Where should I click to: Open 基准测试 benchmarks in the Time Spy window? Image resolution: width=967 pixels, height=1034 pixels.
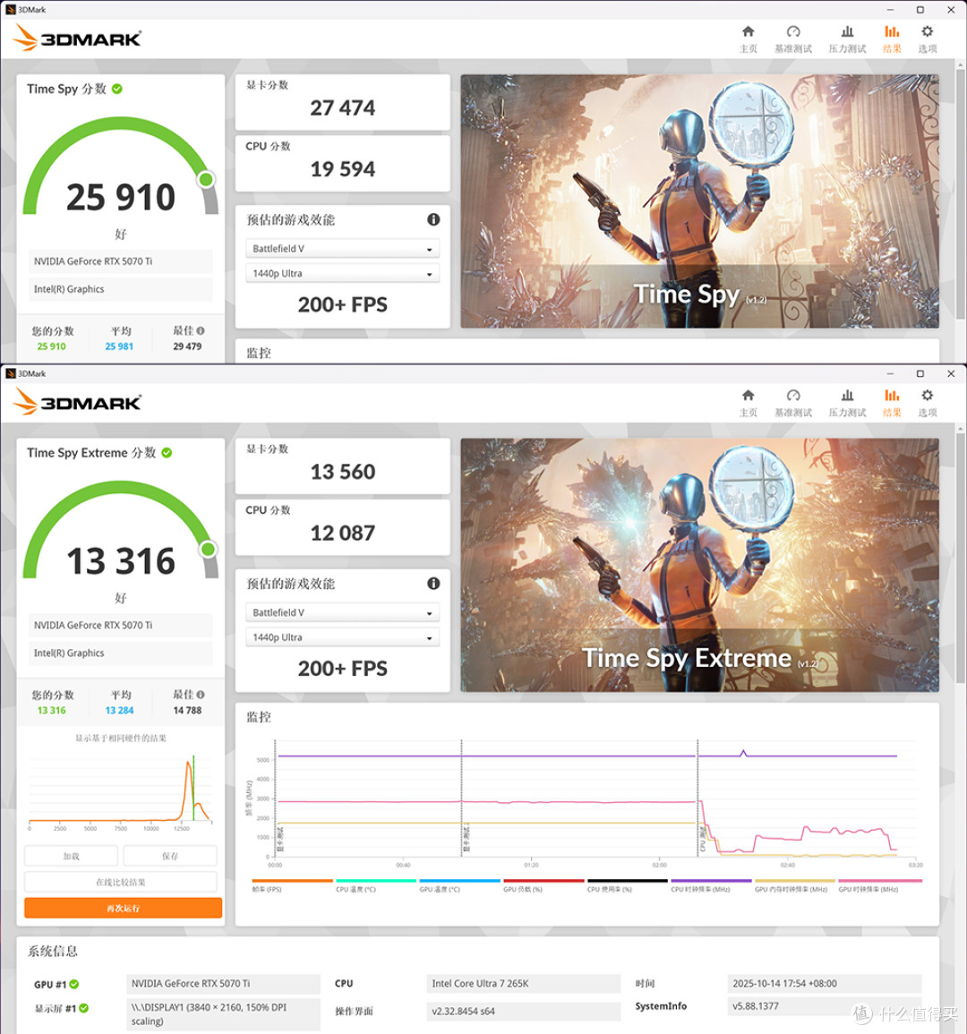click(793, 38)
